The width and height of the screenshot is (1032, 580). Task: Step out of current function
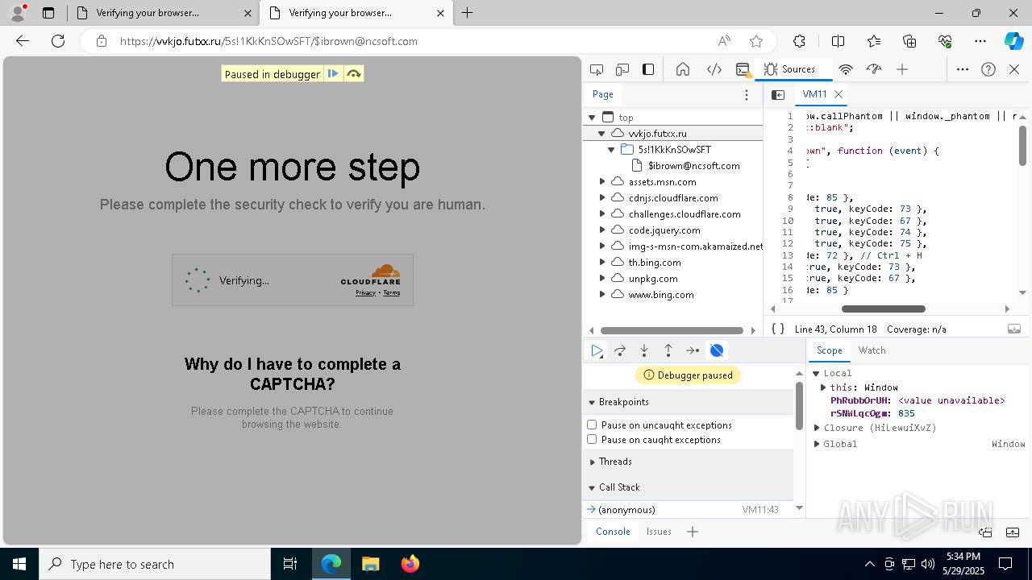[668, 350]
